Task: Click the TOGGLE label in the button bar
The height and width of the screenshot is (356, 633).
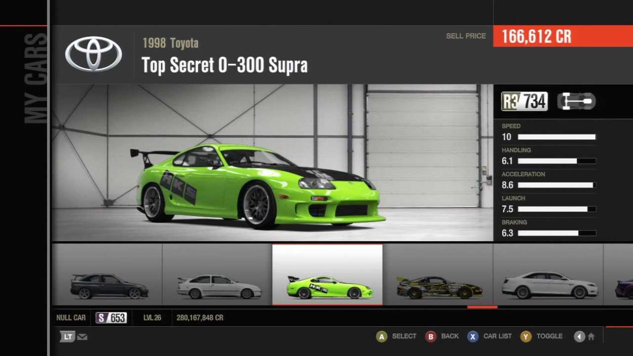Action: [549, 336]
